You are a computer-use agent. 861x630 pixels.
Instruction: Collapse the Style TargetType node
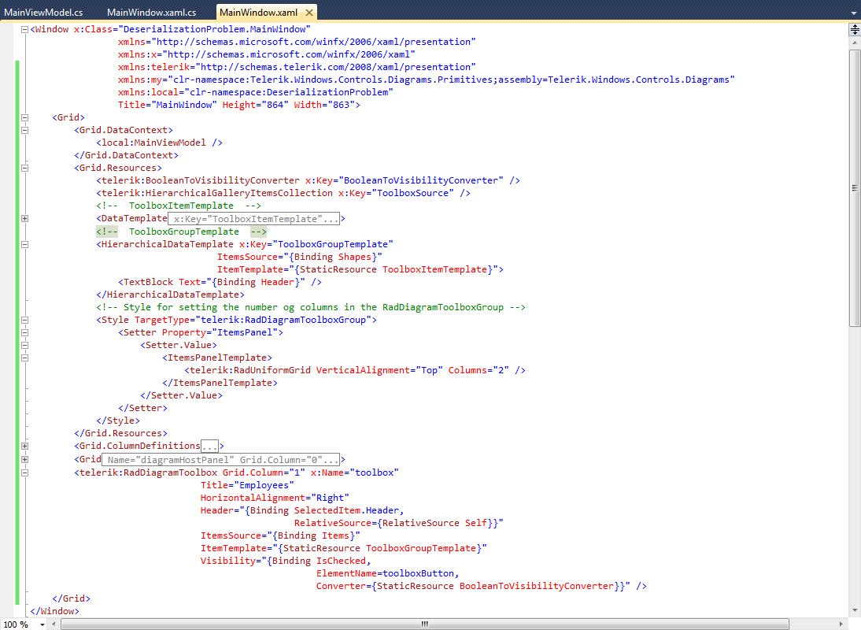pos(24,320)
